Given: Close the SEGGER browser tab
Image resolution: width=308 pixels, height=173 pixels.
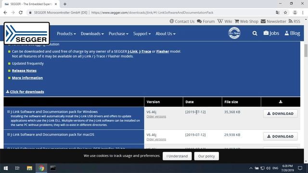Looking at the screenshot, I should (x=56, y=4).
